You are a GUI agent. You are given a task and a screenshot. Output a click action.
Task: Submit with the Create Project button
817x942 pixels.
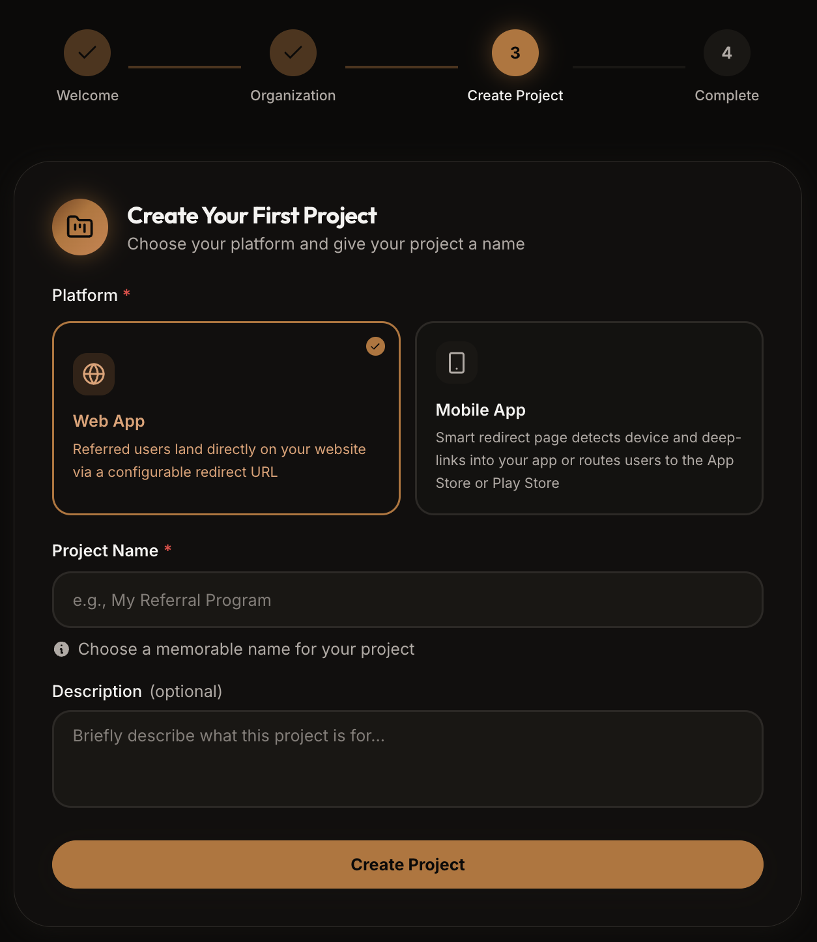point(408,864)
